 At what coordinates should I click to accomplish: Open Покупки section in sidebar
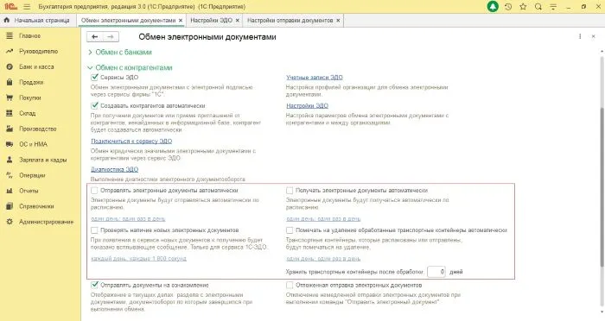pos(29,98)
